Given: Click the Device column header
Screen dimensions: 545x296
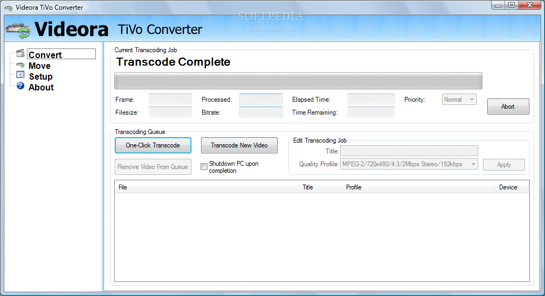Looking at the screenshot, I should (512, 187).
